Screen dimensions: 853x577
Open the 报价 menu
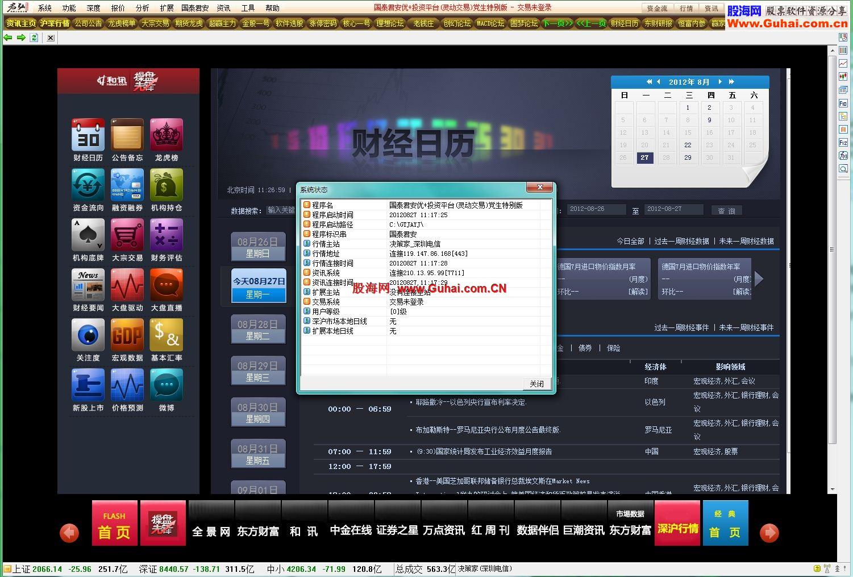point(118,8)
